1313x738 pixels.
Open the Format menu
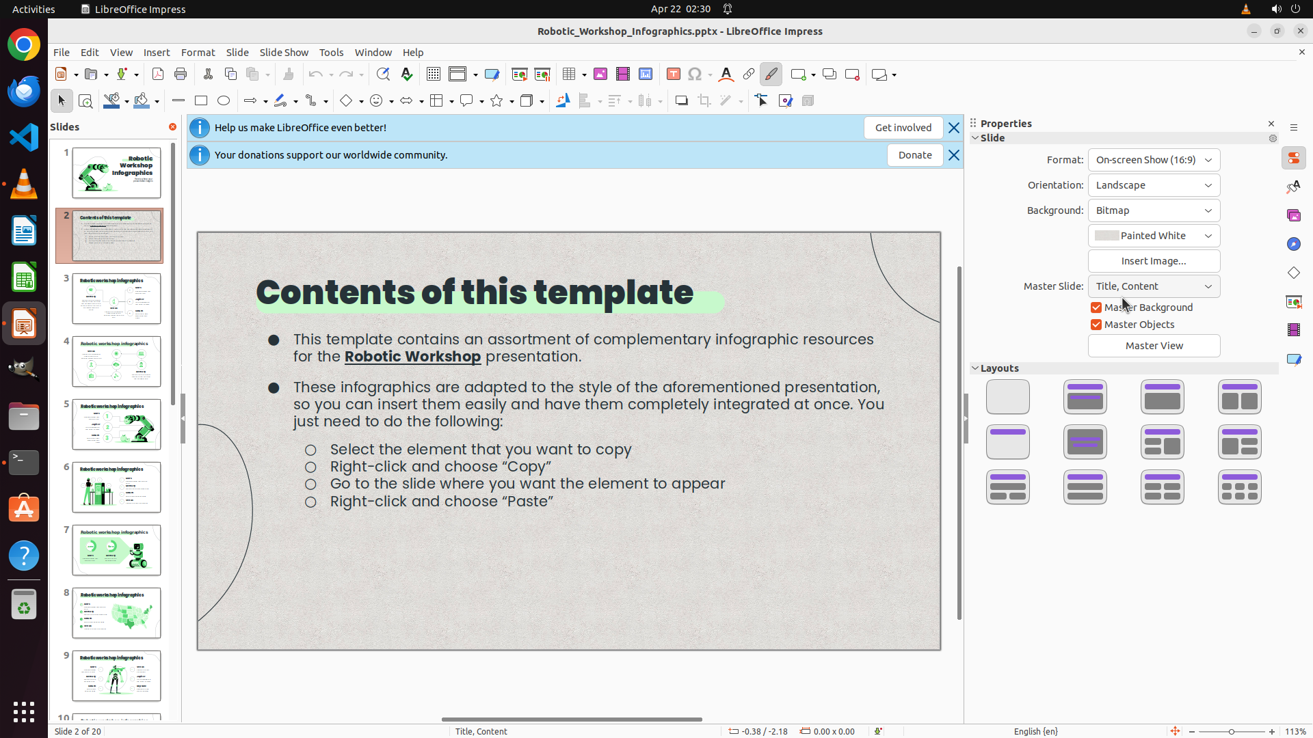pyautogui.click(x=198, y=53)
